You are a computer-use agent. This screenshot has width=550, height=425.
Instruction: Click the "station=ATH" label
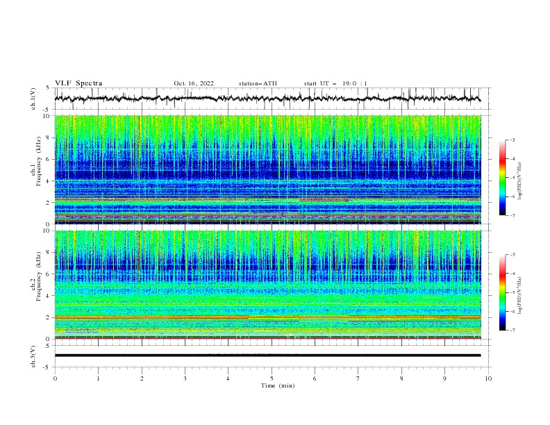pyautogui.click(x=258, y=83)
